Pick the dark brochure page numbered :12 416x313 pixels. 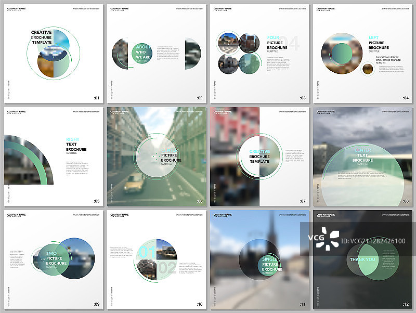362,259
